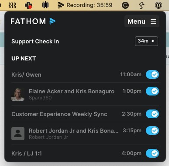Open the waveform bars menu bar icon

tap(45, 5)
